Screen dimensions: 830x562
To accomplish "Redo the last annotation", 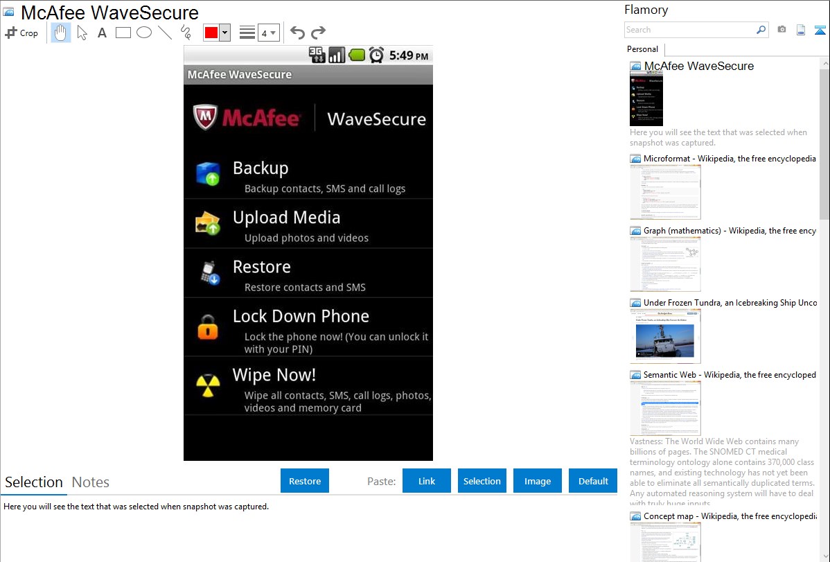I will 318,33.
